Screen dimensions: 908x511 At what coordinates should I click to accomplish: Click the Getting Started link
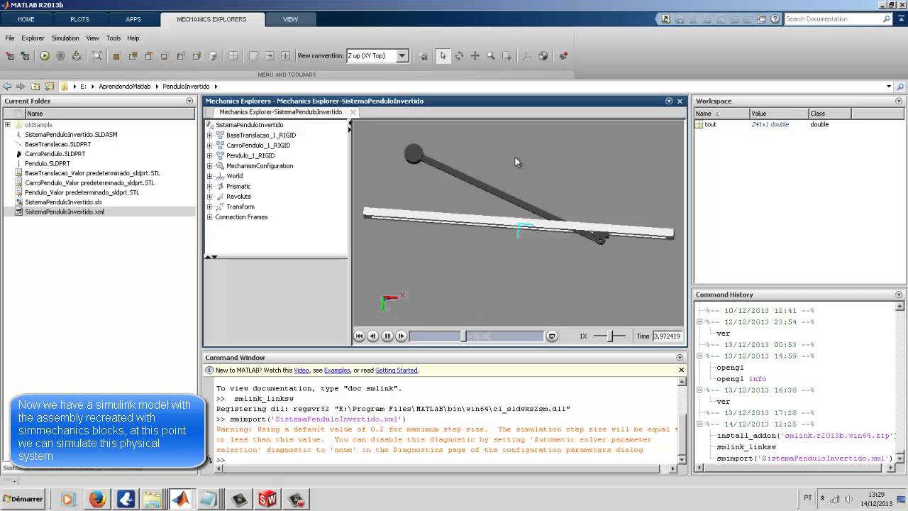[397, 370]
